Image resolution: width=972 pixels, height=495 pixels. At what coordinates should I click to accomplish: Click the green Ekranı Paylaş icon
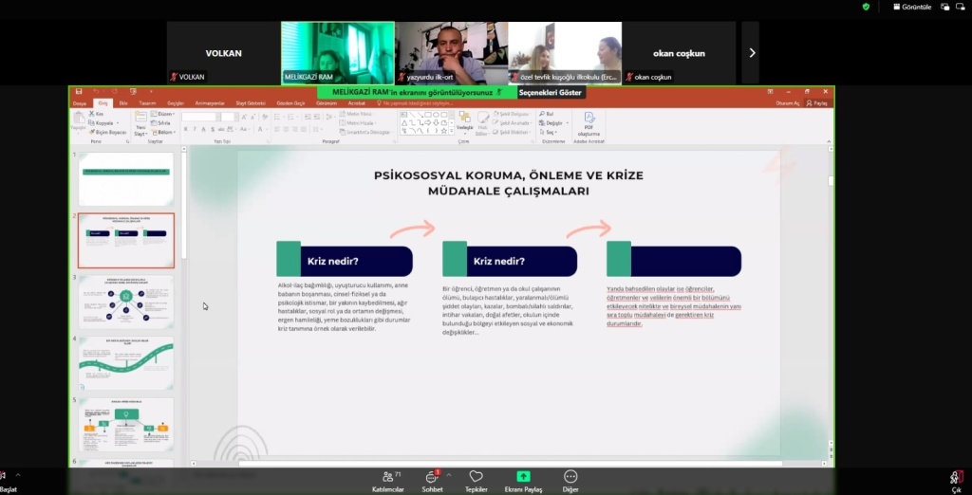523,476
